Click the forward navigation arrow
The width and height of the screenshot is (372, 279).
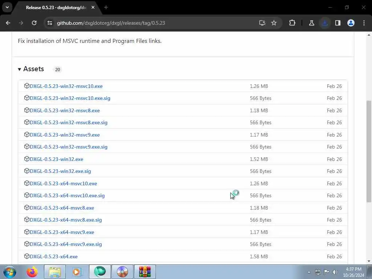click(x=21, y=23)
